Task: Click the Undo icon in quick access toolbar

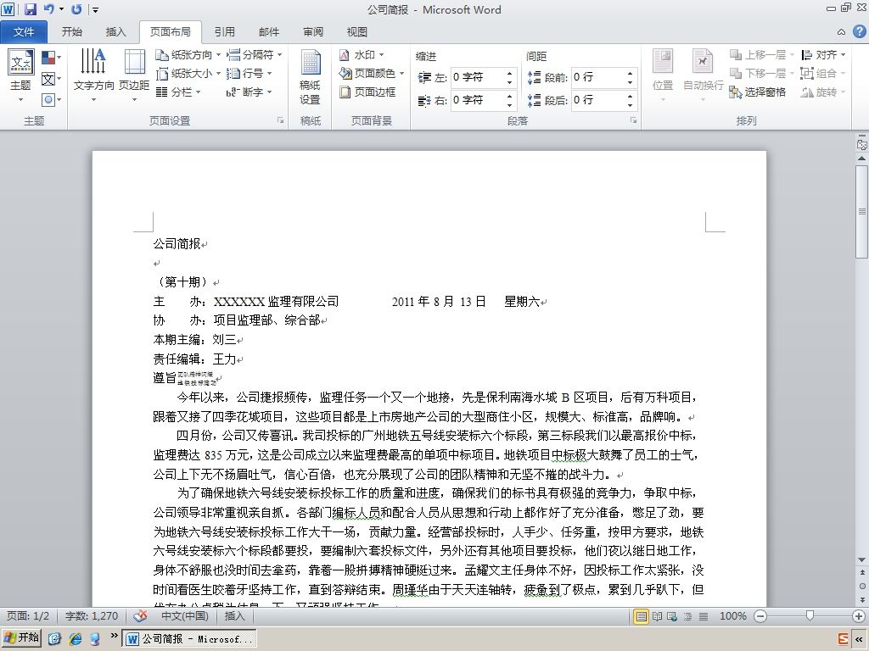Action: pyautogui.click(x=48, y=8)
